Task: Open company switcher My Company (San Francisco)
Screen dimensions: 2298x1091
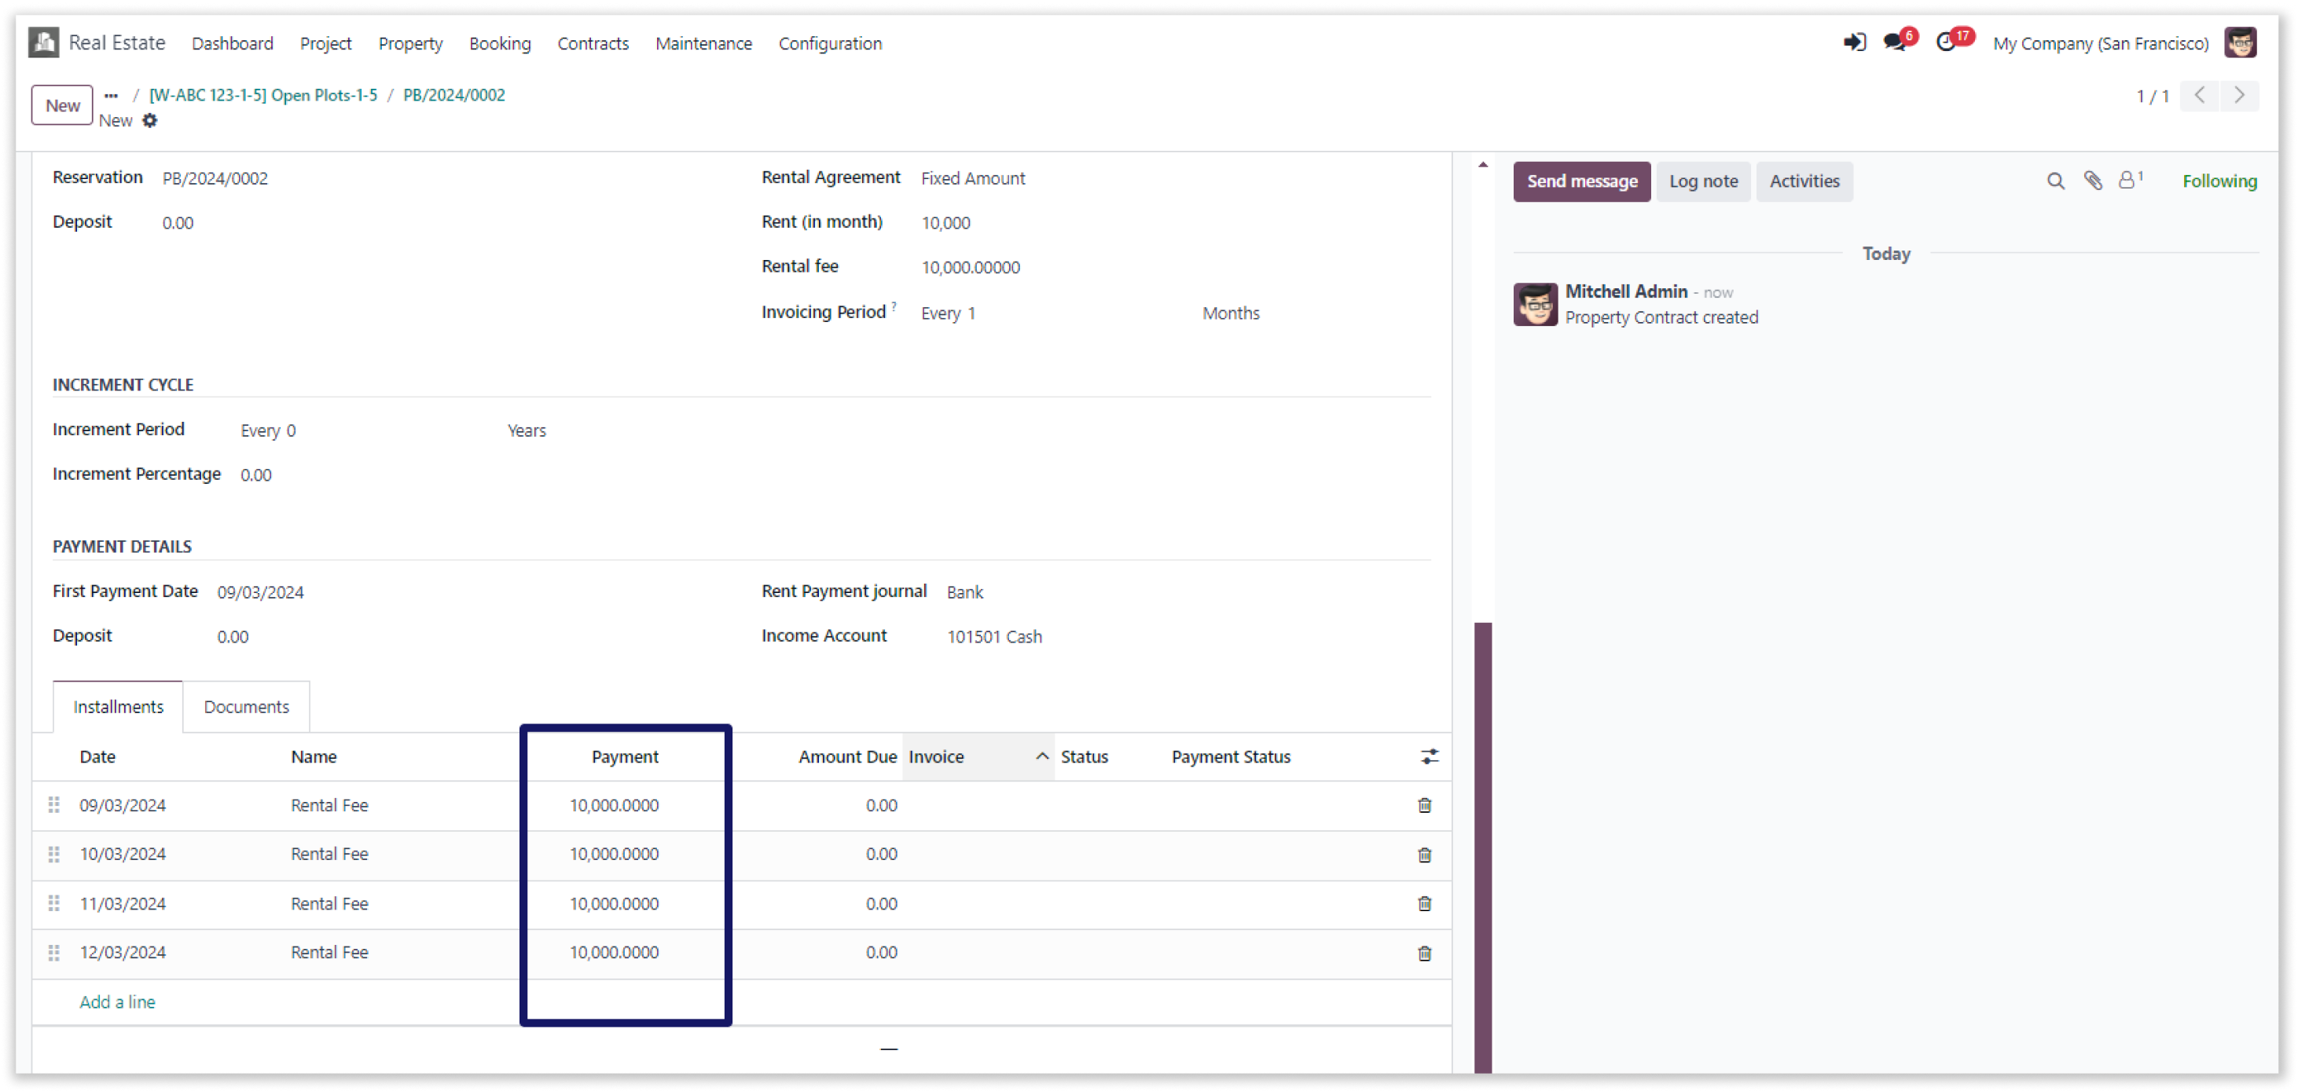Action: pos(2100,42)
